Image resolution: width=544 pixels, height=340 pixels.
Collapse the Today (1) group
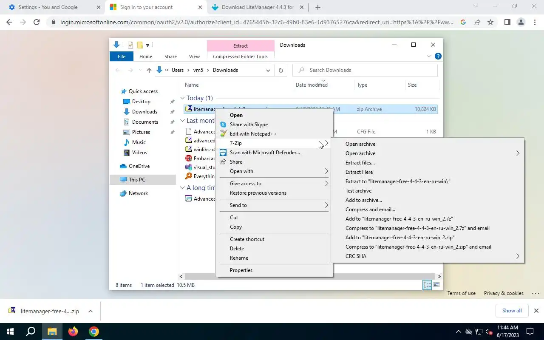click(182, 98)
